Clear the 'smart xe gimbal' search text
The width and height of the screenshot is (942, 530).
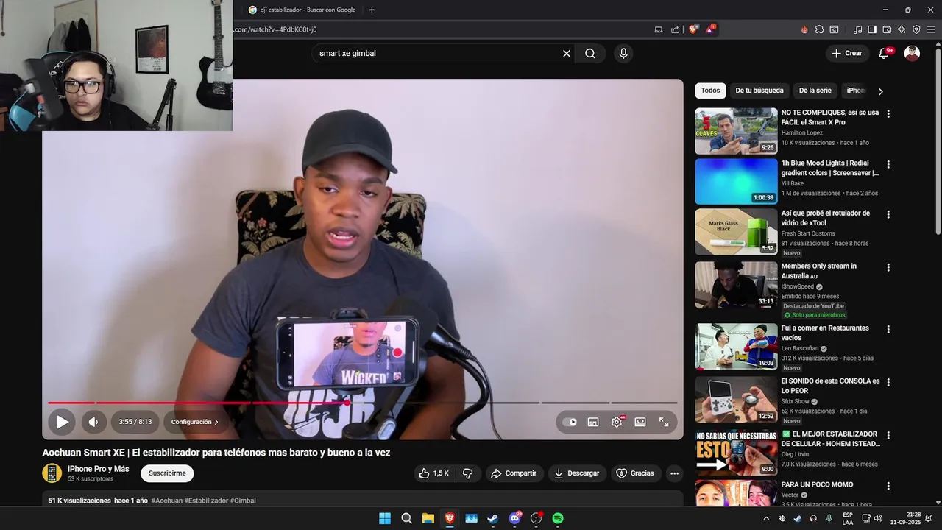pos(567,53)
